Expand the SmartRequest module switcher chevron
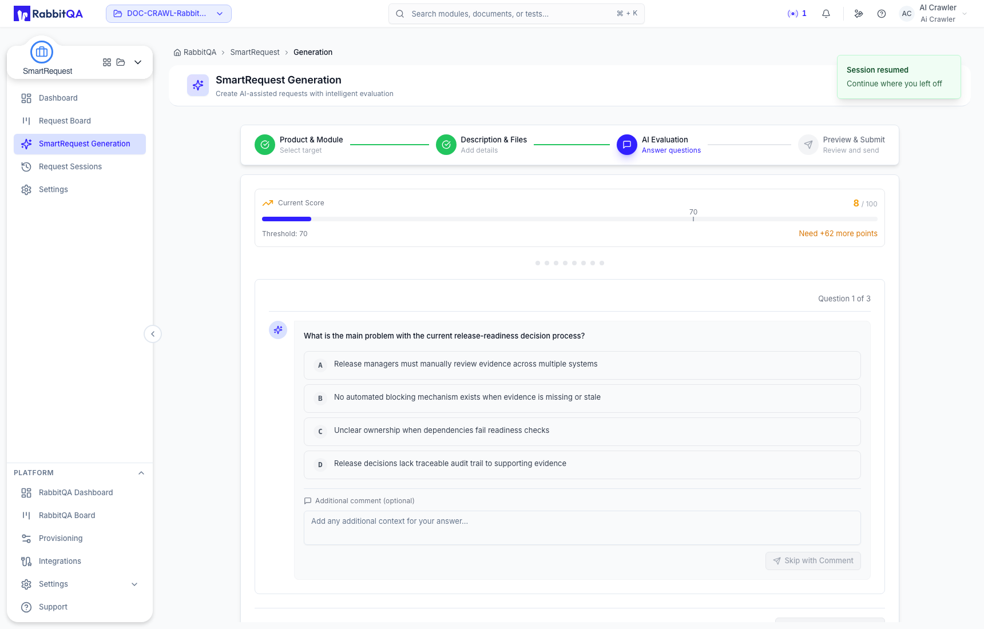 coord(138,62)
